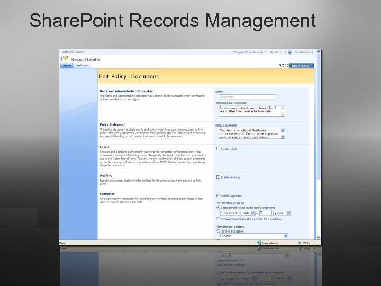Click the page scrollbar down arrow
The width and height of the screenshot is (381, 286).
[319, 237]
